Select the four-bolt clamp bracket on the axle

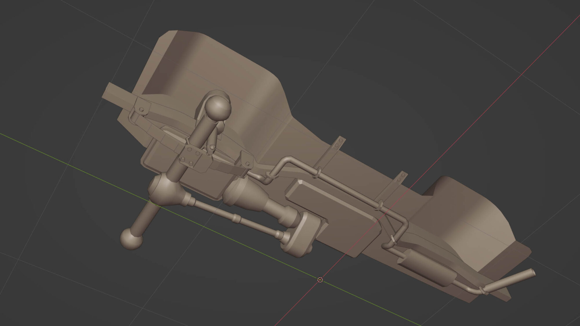pos(191,156)
